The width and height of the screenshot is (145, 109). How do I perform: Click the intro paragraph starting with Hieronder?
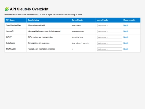[44, 15]
